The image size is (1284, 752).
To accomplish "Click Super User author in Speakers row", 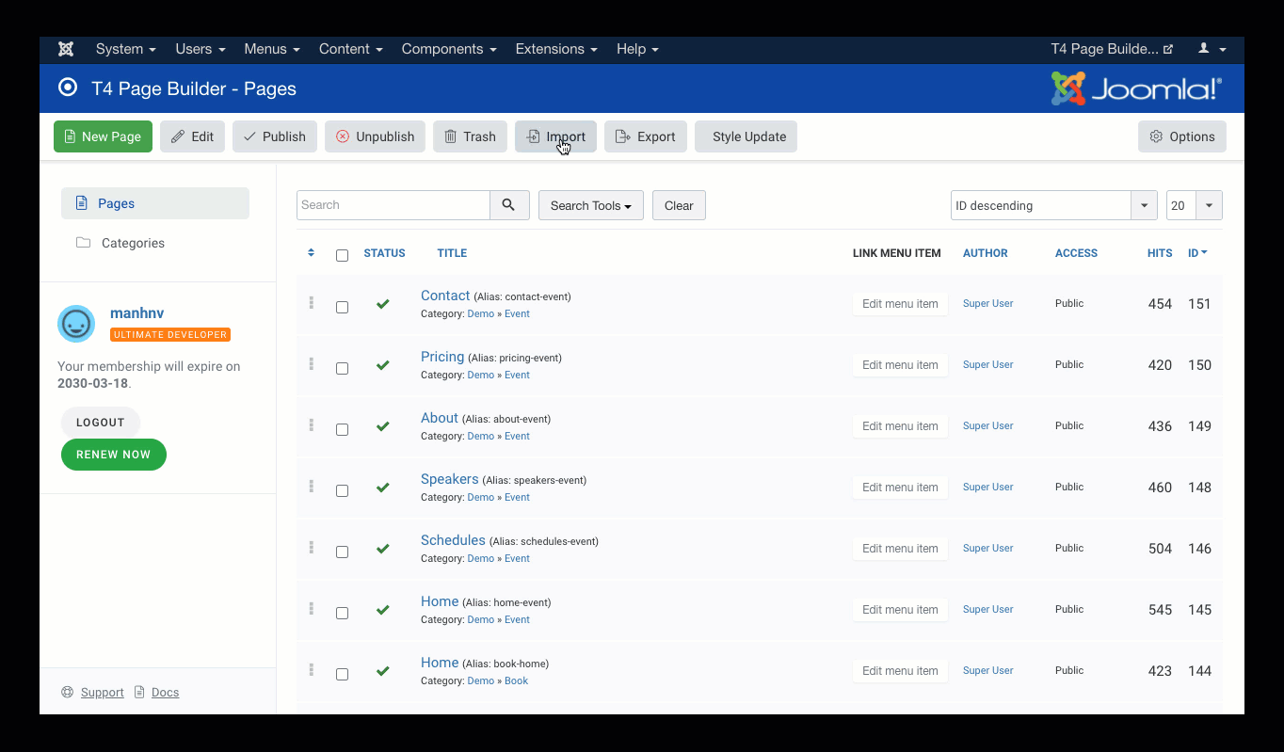I will 988,487.
